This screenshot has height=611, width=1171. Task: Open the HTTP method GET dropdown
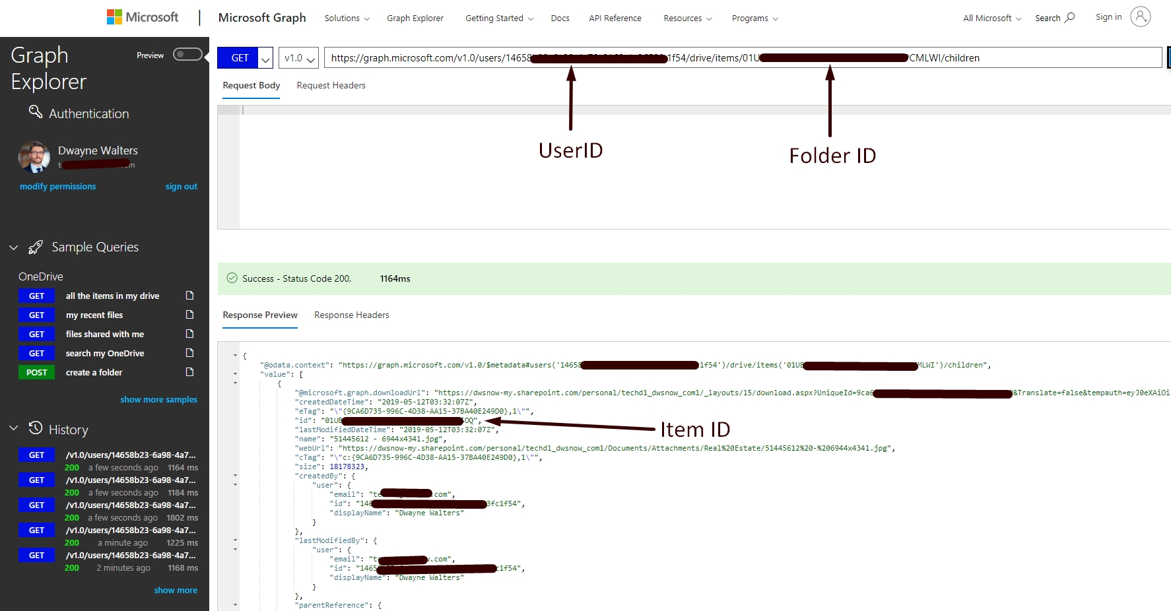coord(265,58)
